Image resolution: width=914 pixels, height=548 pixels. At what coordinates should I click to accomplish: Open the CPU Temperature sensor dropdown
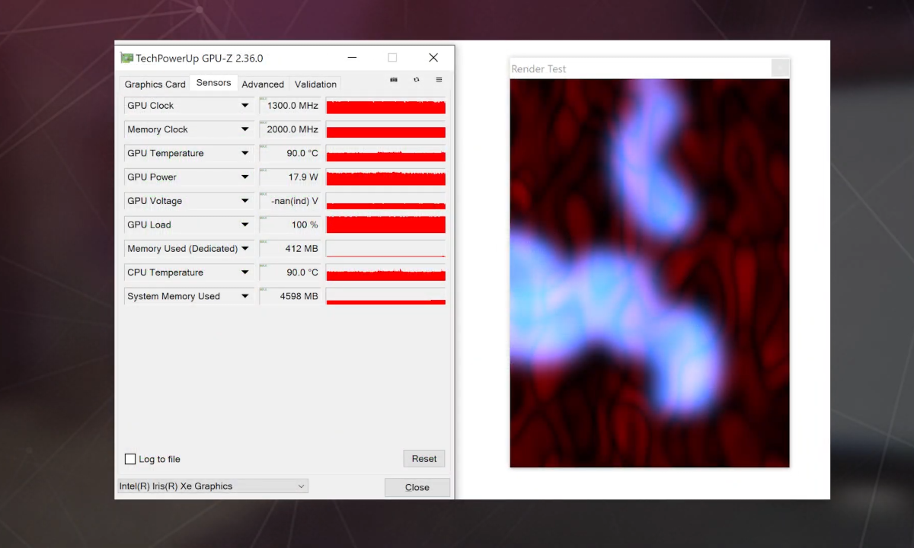[x=245, y=272]
